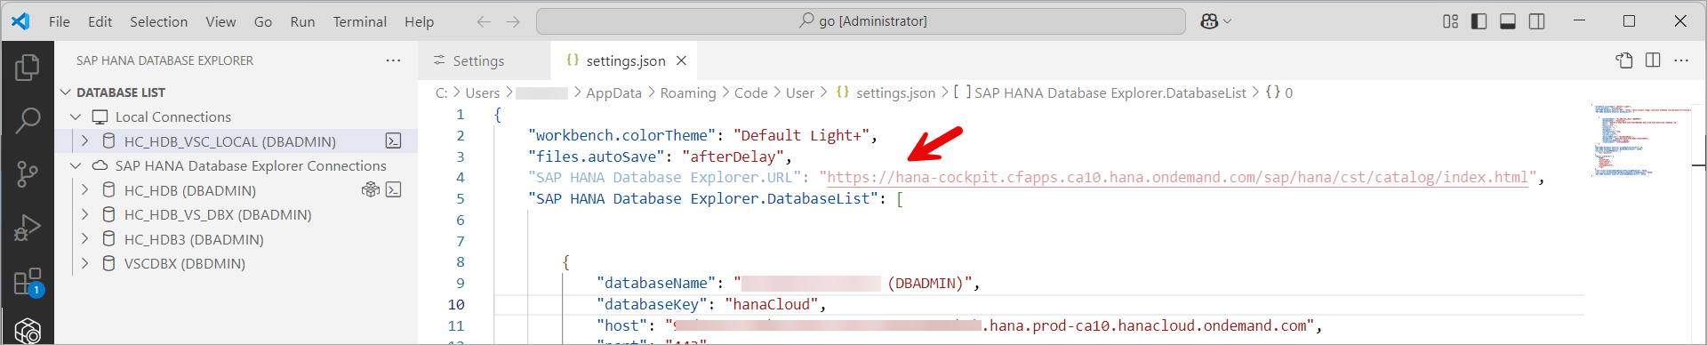1707x345 pixels.
Task: Go forward with the navigation arrow
Action: tap(513, 21)
